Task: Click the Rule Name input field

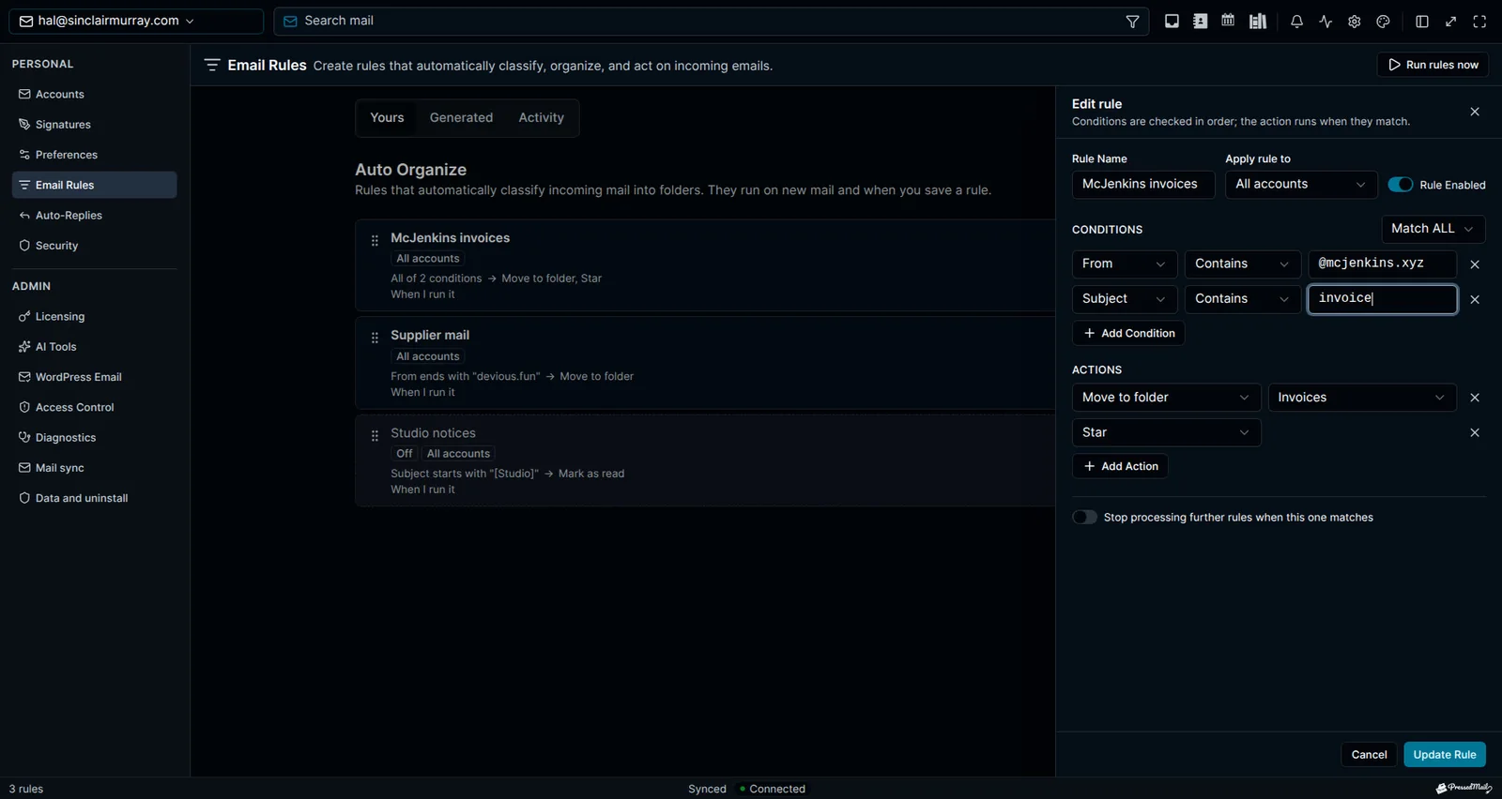Action: (1143, 185)
